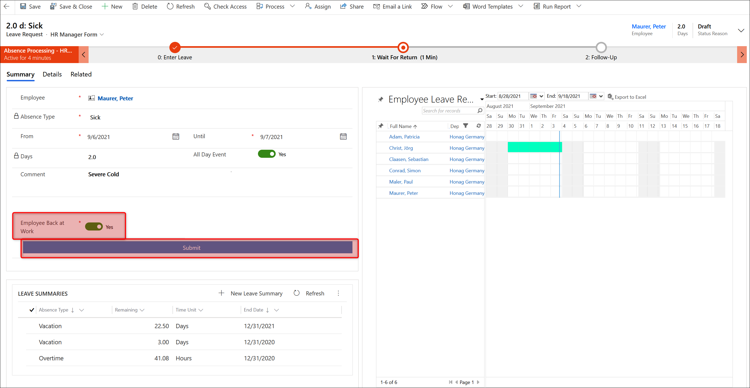
Task: Open the Related tab
Action: pyautogui.click(x=81, y=74)
